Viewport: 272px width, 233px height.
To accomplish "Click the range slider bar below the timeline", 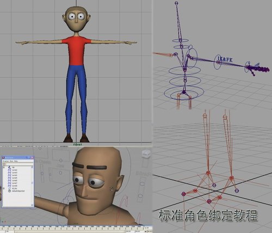I will [x=69, y=231].
